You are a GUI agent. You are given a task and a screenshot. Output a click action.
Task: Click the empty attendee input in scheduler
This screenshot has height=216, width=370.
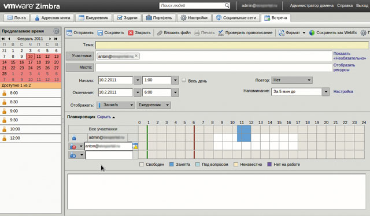(109, 155)
